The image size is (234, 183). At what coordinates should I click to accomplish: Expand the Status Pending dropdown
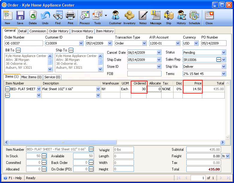pos(224,53)
